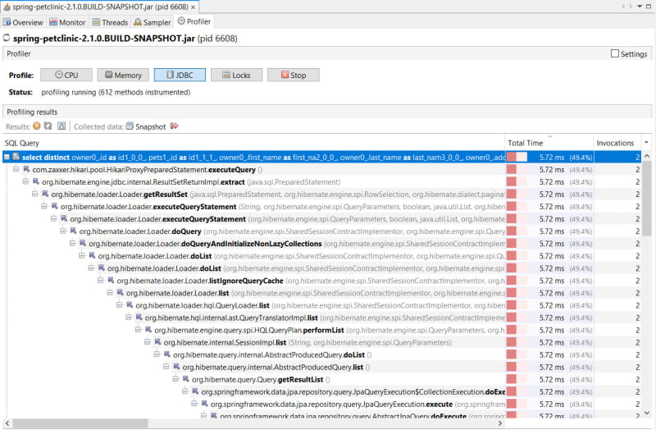The height and width of the screenshot is (430, 656).
Task: Enable the Settings checkbox
Action: click(615, 54)
